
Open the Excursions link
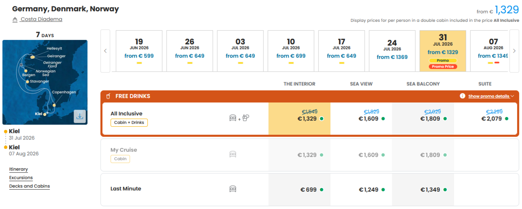click(21, 178)
